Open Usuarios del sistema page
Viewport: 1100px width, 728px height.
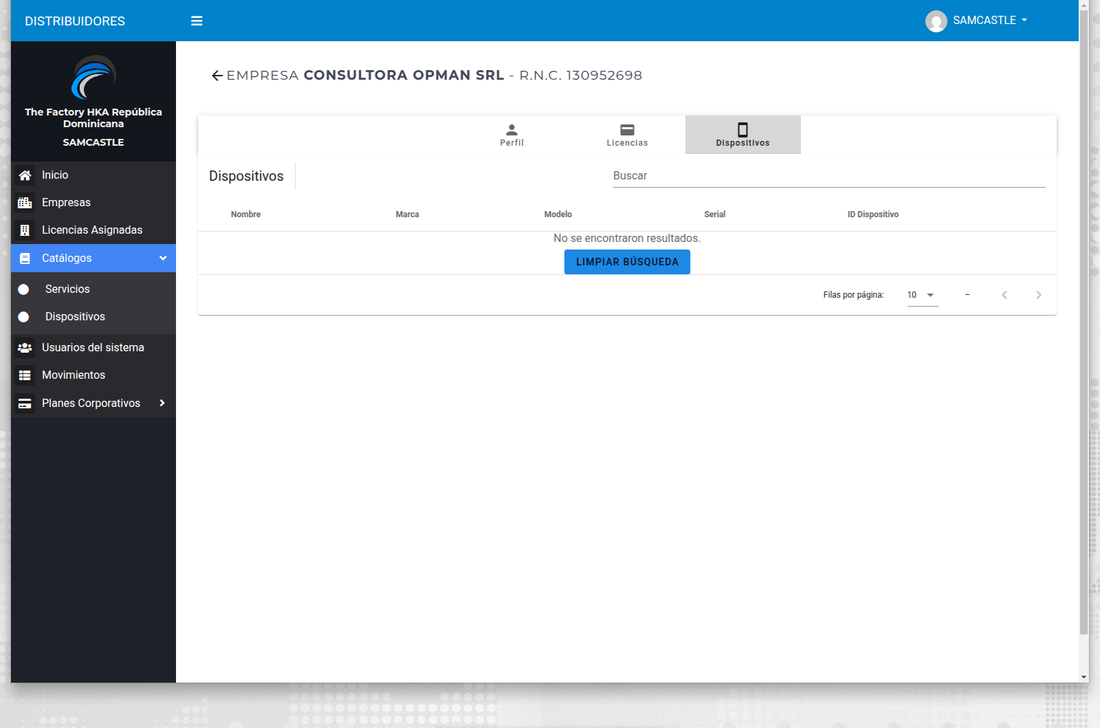93,348
